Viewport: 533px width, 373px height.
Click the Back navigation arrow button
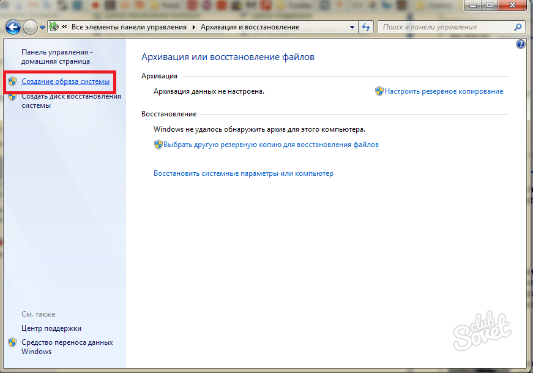[13, 28]
